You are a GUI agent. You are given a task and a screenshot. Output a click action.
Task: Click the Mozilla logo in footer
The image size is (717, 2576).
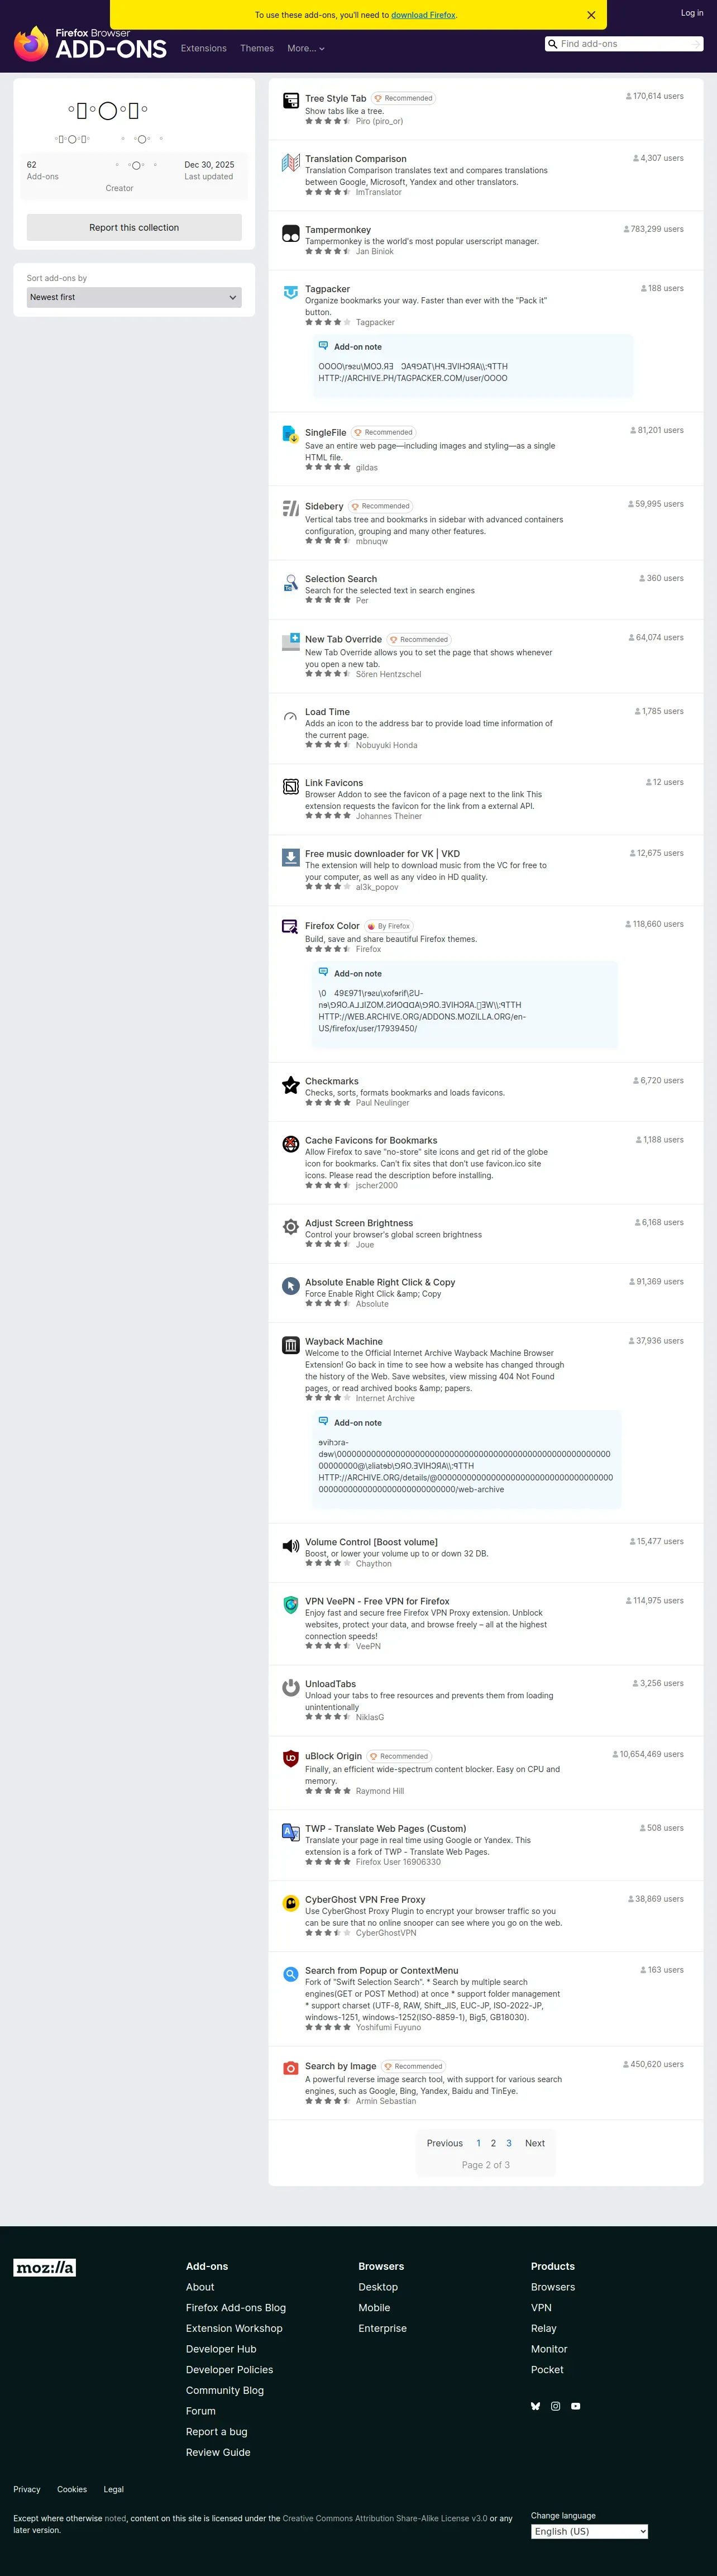pos(45,2267)
